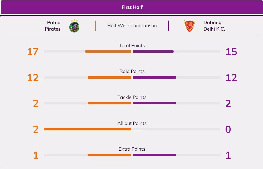
Task: Click Patna's total score of 17
Action: (33, 52)
